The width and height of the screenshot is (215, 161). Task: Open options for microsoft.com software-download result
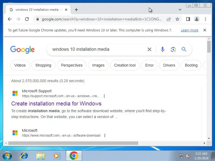[105, 136]
